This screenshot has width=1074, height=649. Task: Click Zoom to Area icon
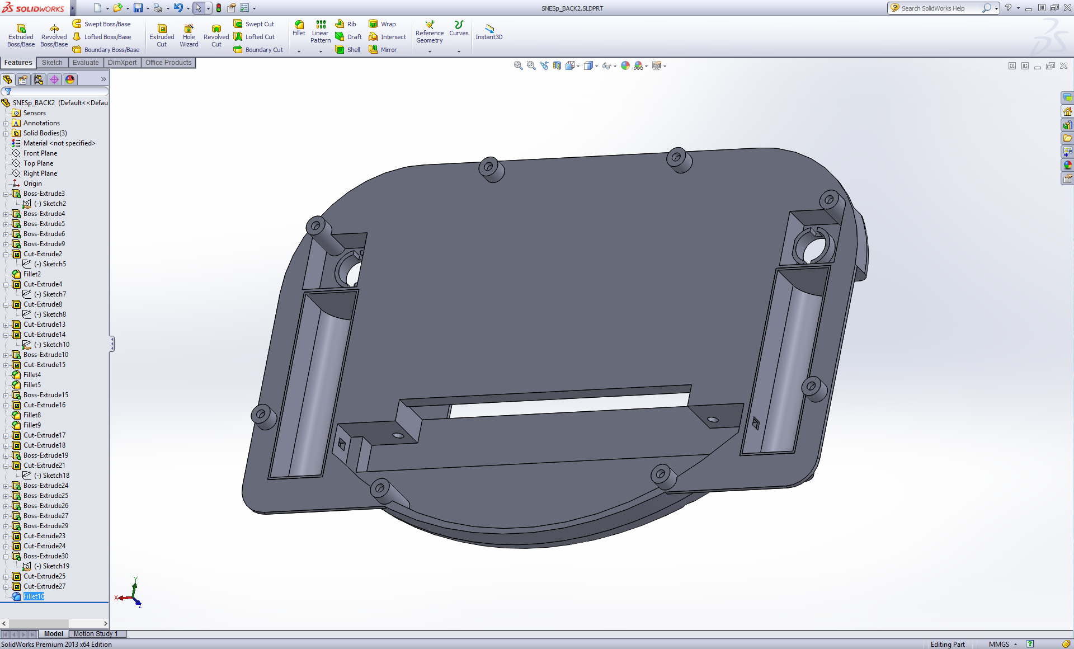pos(531,65)
